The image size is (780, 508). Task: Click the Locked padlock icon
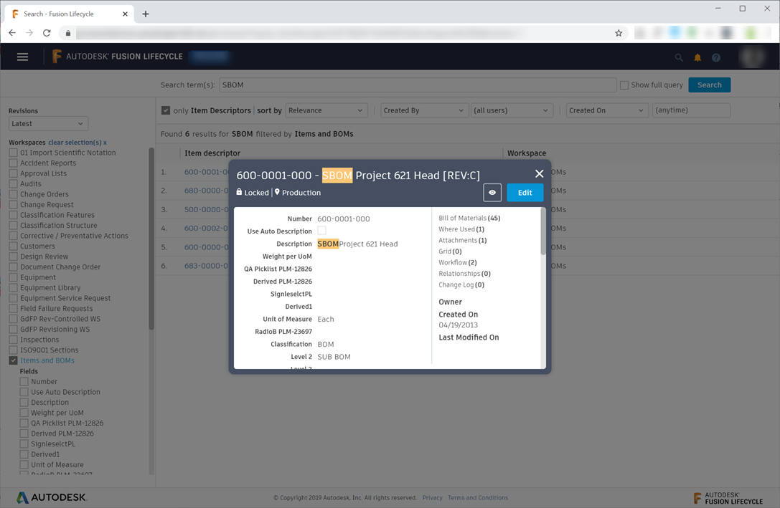[240, 192]
